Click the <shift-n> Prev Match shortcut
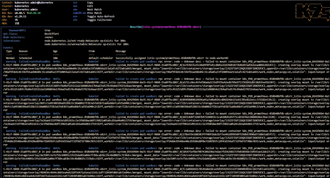Screen dimensions: 330x178 pyautogui.click(x=87, y=13)
